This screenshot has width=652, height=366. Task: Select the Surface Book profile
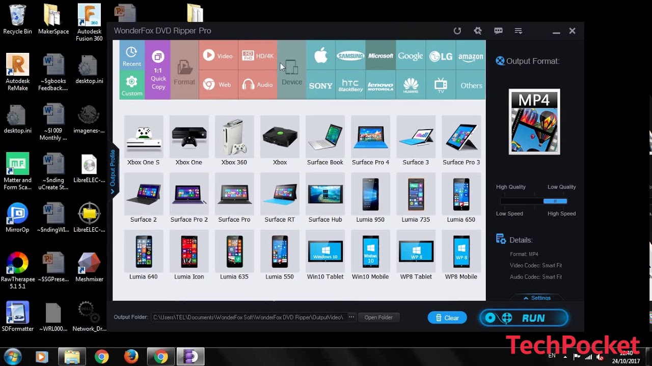coord(325,141)
